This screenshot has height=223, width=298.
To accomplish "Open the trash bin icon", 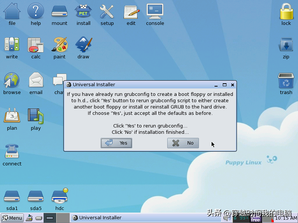I will 286,80.
